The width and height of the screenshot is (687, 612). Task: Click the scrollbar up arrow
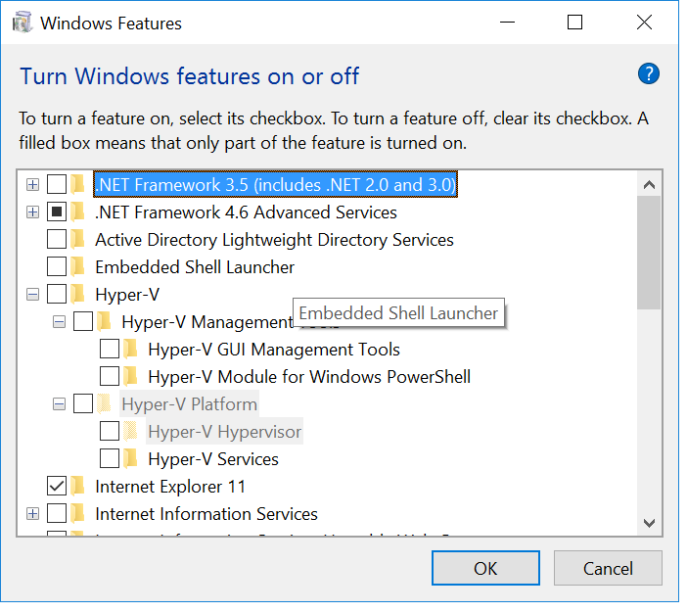(649, 184)
